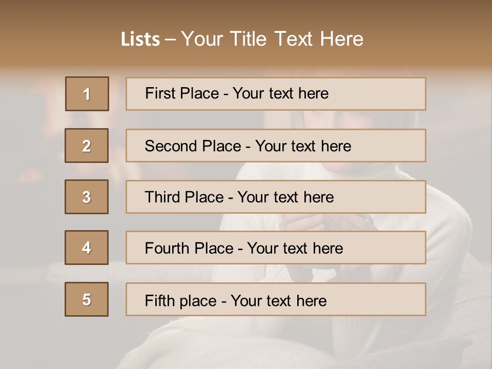Select the number 4 square

[x=87, y=248]
